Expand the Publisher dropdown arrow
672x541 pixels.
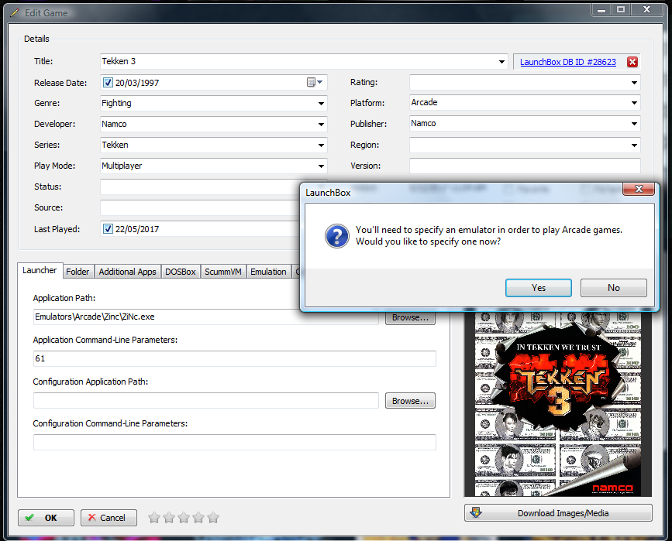[634, 124]
